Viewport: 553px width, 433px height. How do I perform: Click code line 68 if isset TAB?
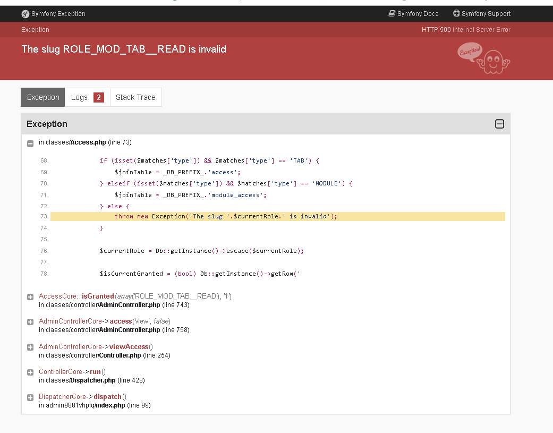[x=209, y=161]
